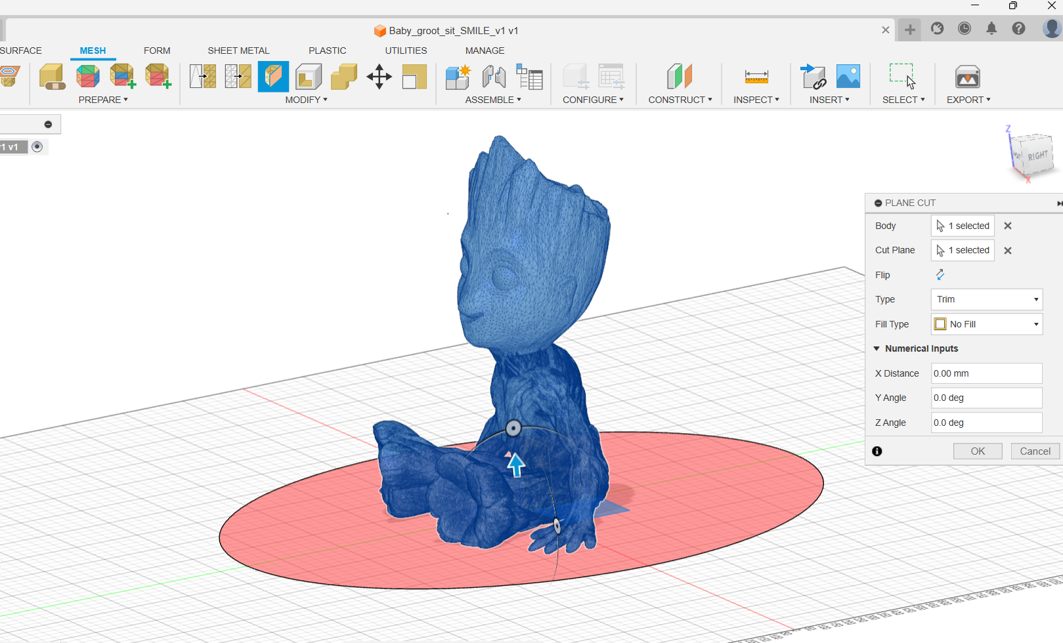Screen dimensions: 1063x643
Task: Expand the EXPORT dropdown menu
Action: (x=968, y=100)
